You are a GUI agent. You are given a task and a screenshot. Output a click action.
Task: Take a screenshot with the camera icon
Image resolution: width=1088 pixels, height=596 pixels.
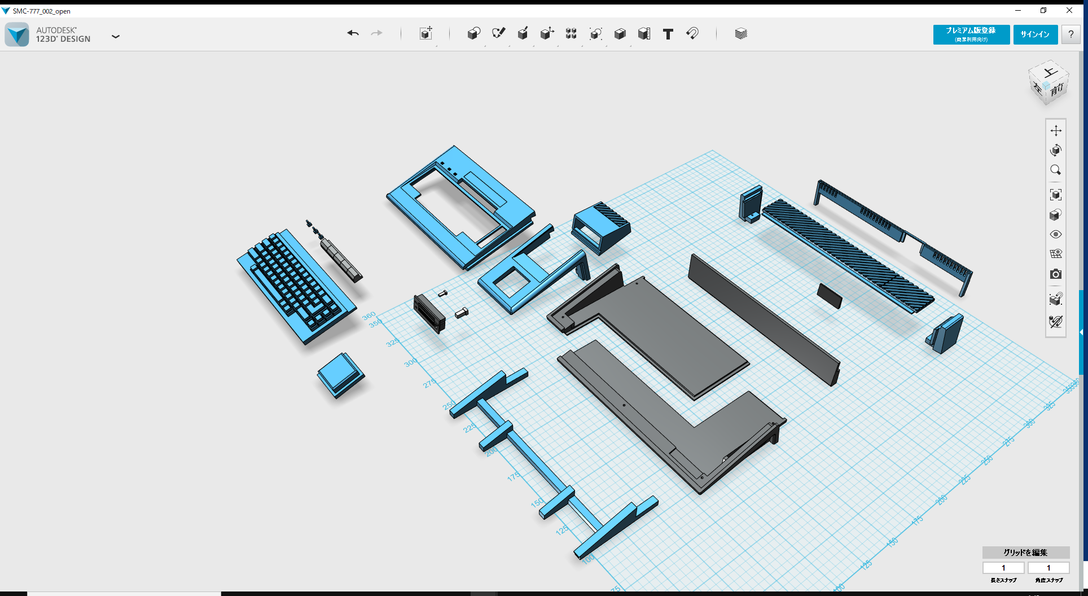pyautogui.click(x=1056, y=274)
